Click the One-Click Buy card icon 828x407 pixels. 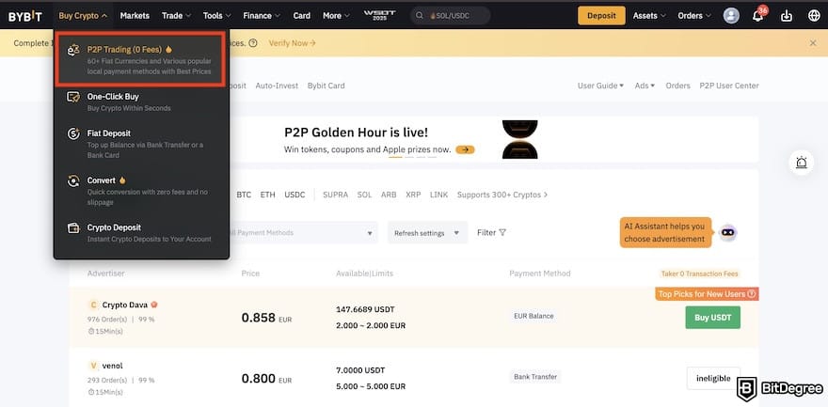pyautogui.click(x=73, y=97)
